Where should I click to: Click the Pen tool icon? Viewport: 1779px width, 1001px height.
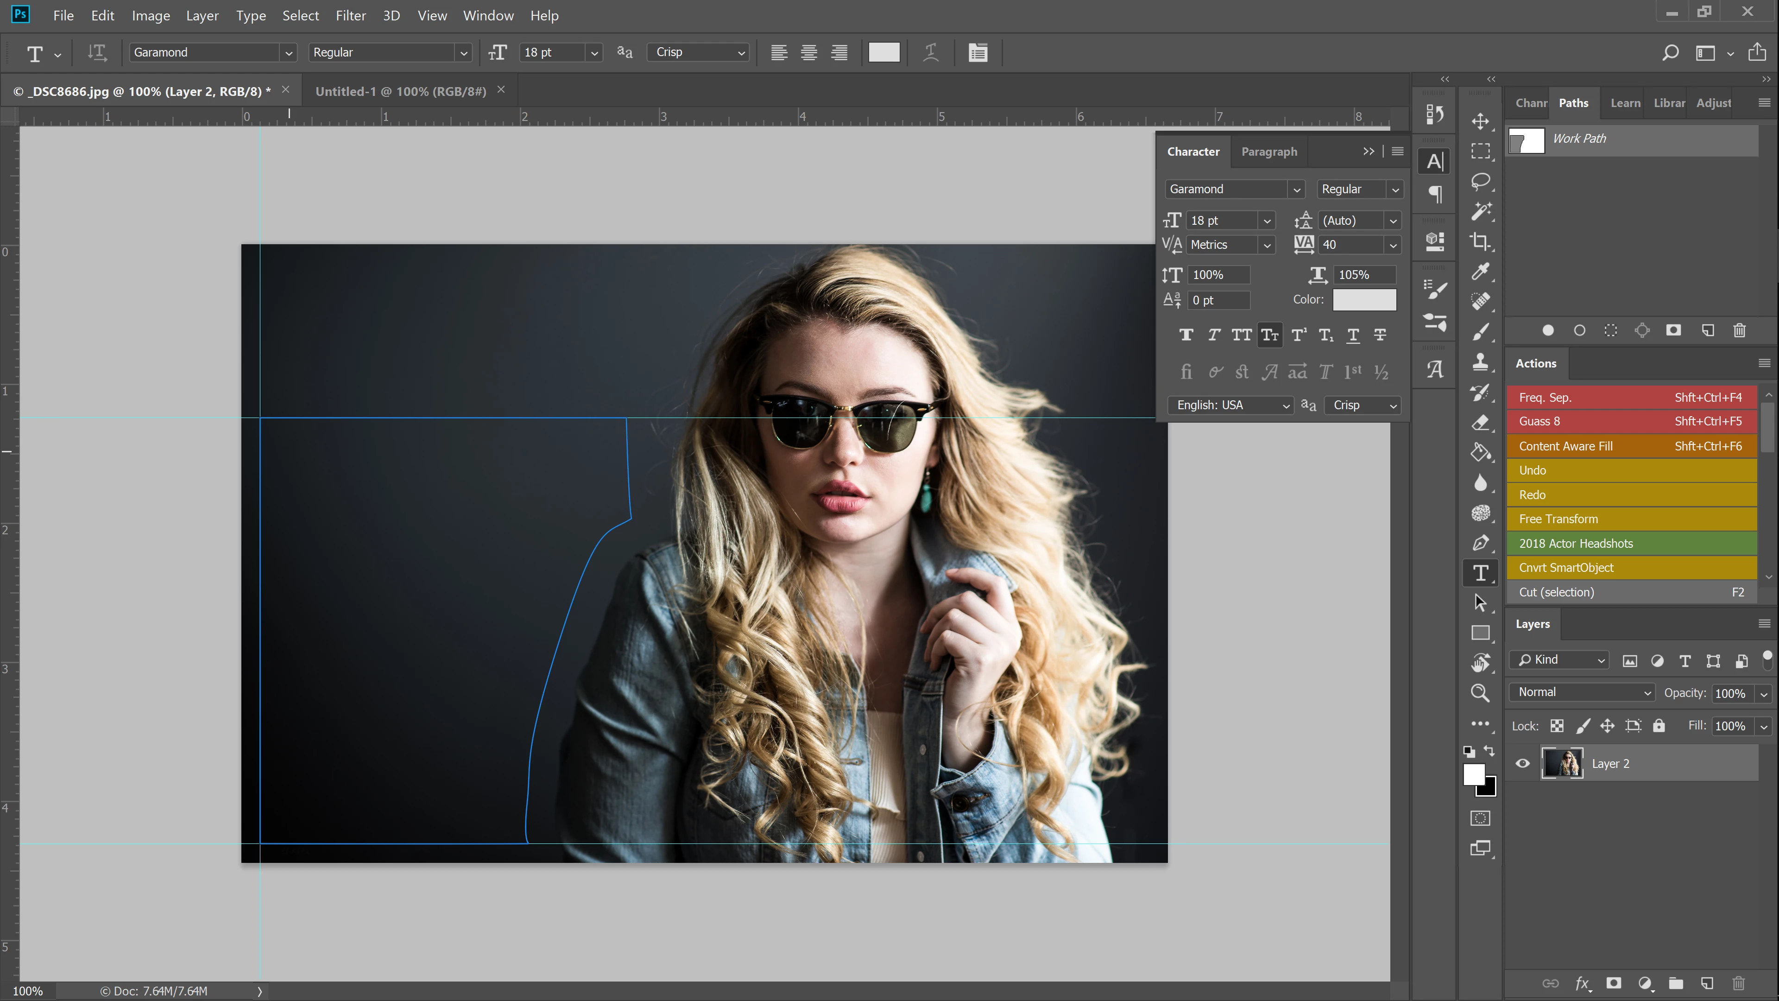tap(1480, 543)
